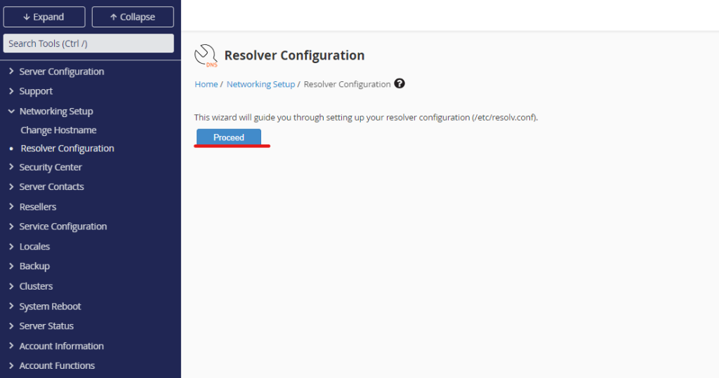Screen dimensions: 719x378
Task: Click the Resolver Configuration DNS wrench icon
Action: point(206,56)
